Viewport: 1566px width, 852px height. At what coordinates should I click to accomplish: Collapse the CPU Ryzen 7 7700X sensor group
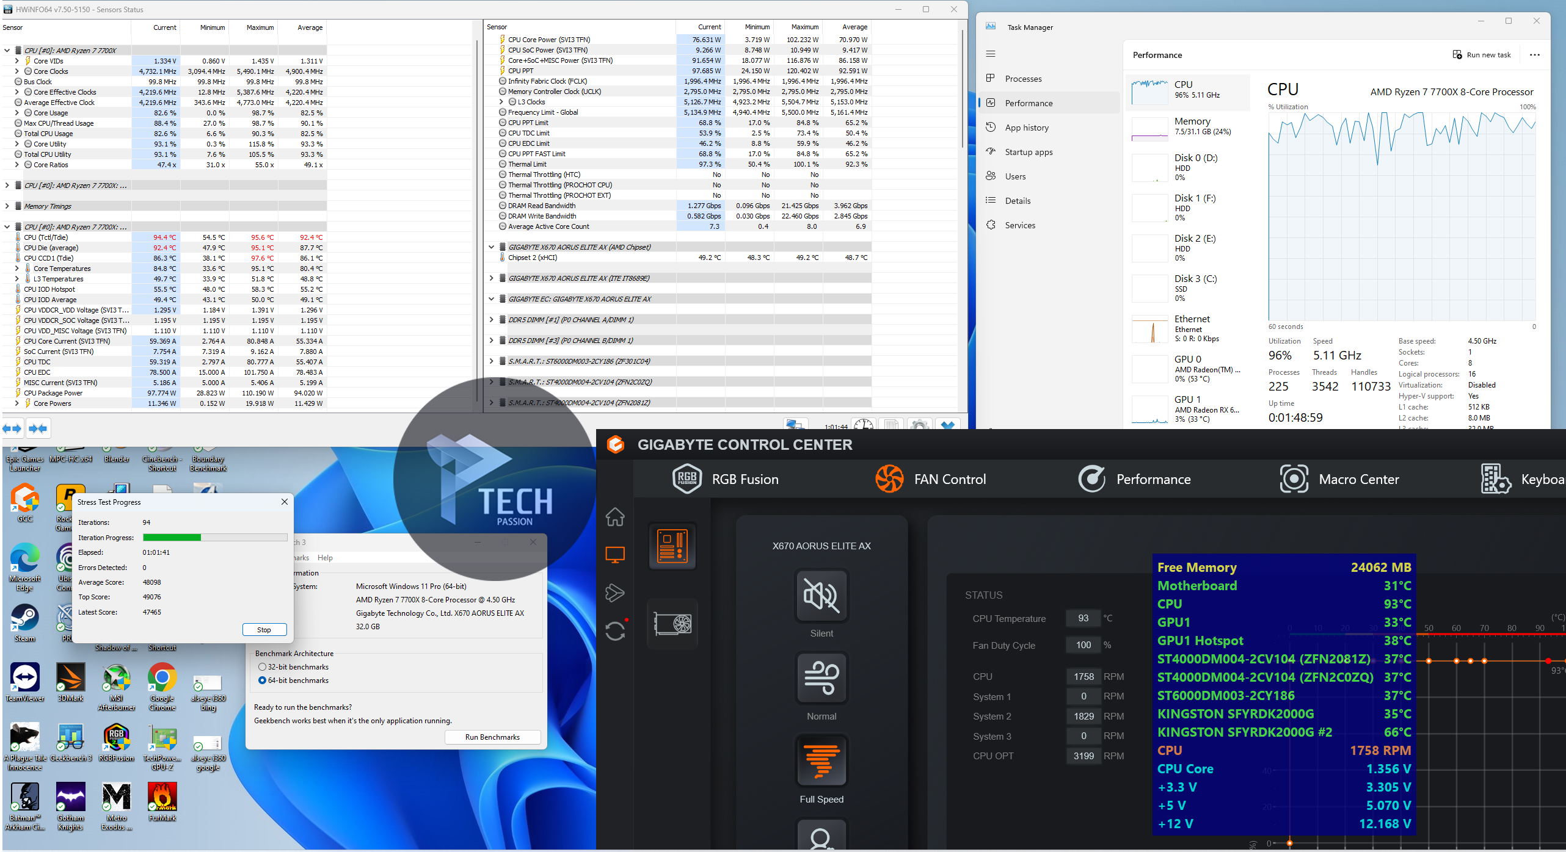coord(7,51)
